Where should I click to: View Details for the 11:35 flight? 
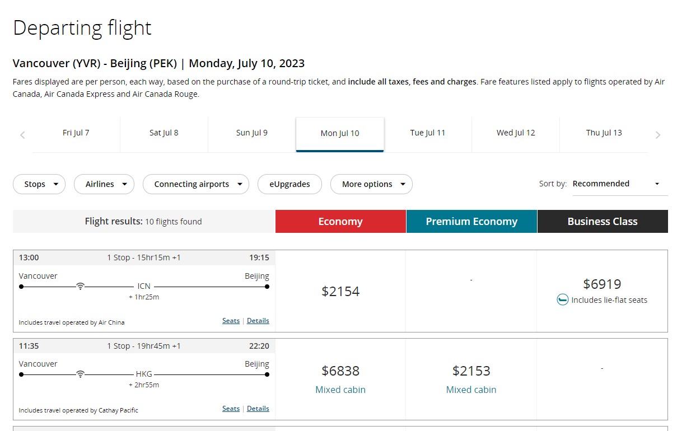tap(258, 409)
